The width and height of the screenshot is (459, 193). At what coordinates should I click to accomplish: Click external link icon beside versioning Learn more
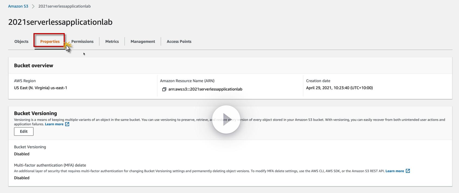(x=67, y=124)
